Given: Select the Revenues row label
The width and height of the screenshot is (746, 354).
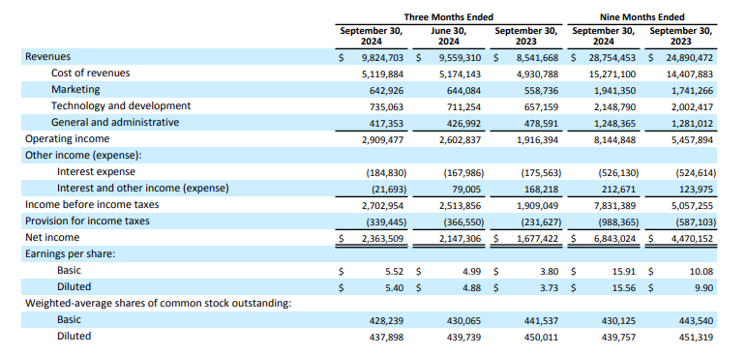Looking at the screenshot, I should pyautogui.click(x=47, y=57).
